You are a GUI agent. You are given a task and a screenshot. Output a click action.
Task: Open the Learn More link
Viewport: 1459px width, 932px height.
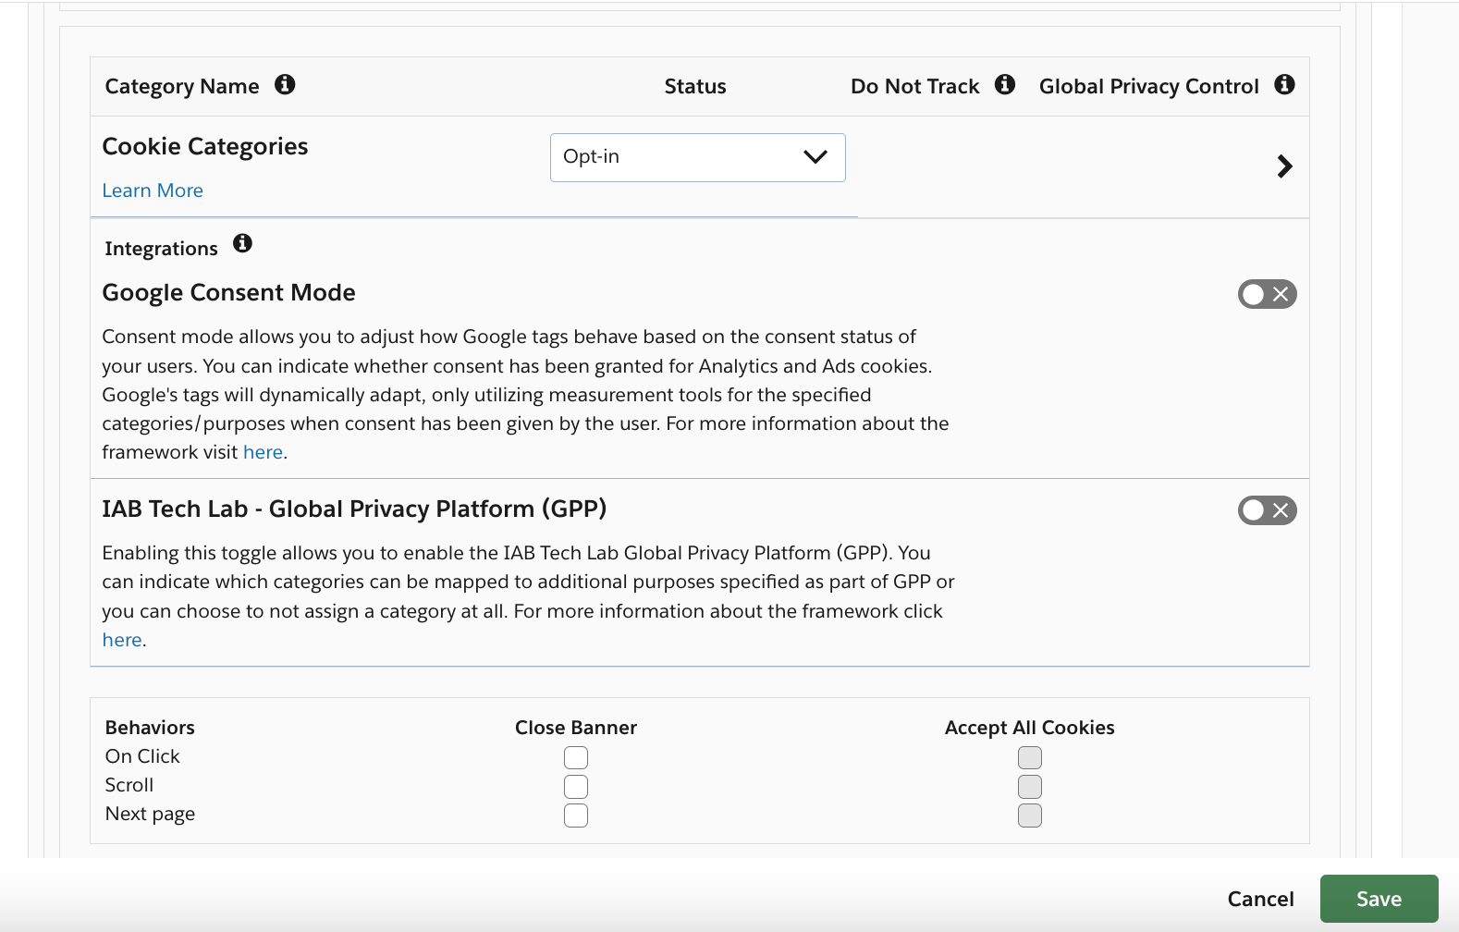click(153, 190)
